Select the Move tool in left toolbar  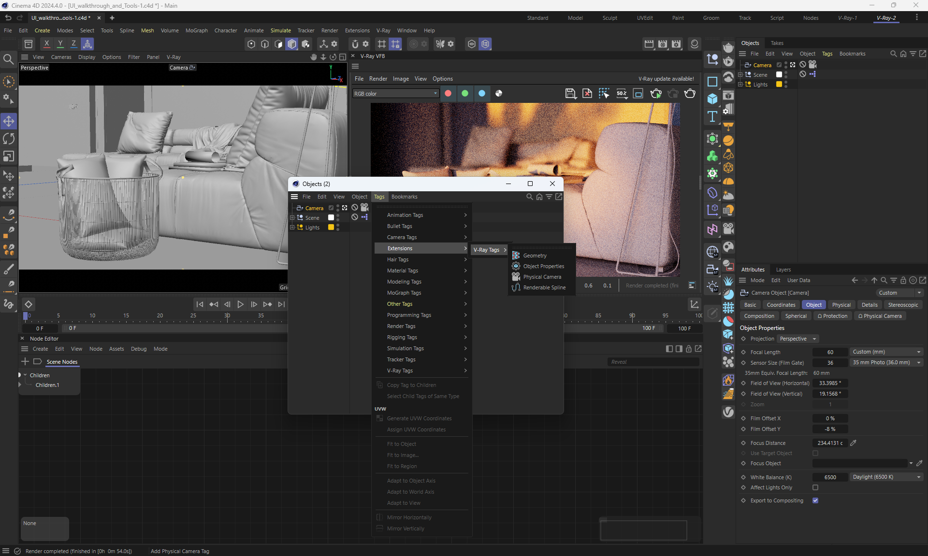(9, 121)
